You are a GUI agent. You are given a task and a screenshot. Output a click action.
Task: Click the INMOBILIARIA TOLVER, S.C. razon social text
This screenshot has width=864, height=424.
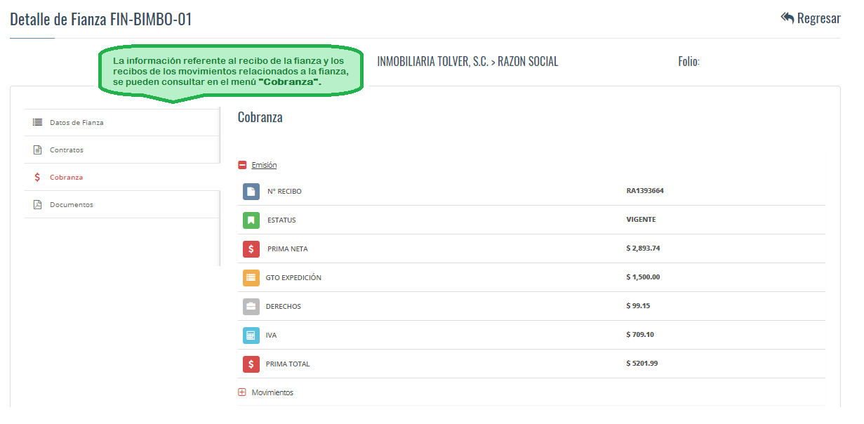(467, 61)
